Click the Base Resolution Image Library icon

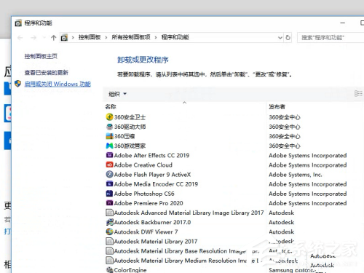[109, 250]
